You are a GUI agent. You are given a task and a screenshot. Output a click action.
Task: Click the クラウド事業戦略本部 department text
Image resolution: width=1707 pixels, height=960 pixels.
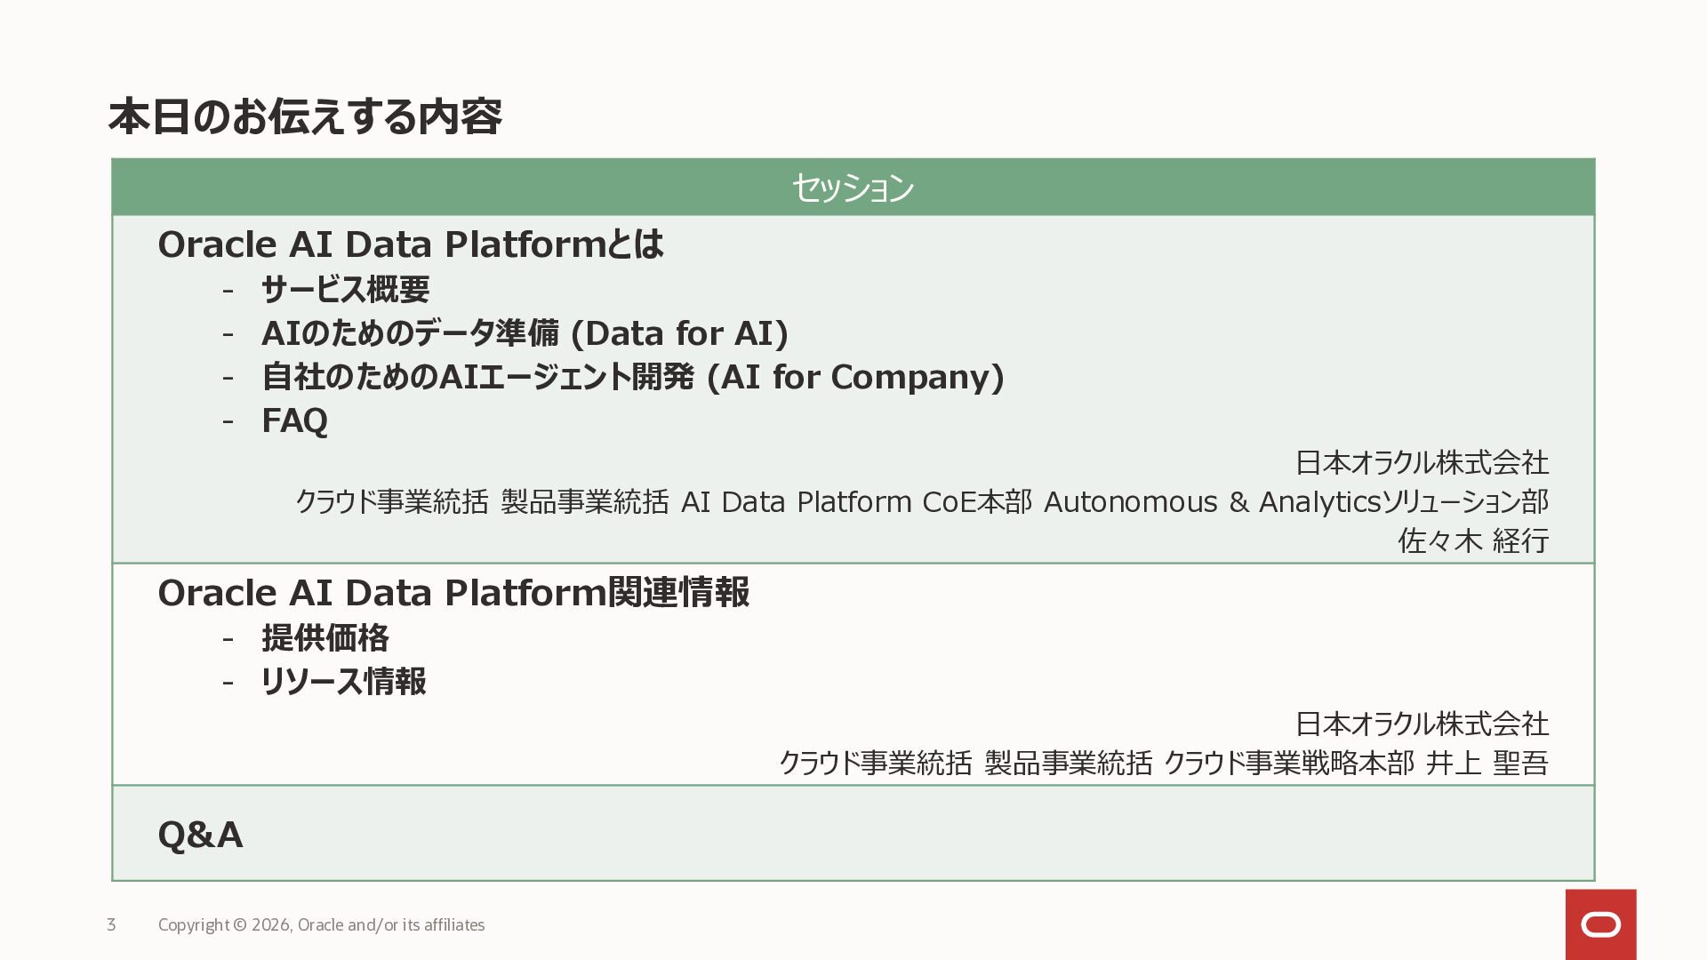[1288, 763]
